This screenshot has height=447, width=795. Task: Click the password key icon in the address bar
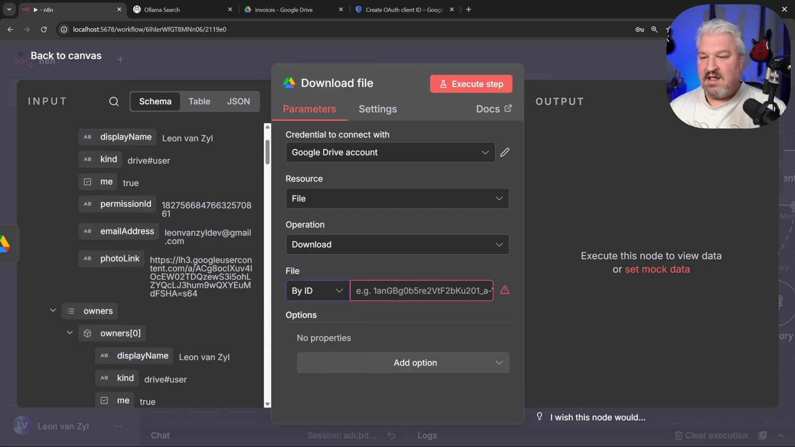pyautogui.click(x=639, y=29)
